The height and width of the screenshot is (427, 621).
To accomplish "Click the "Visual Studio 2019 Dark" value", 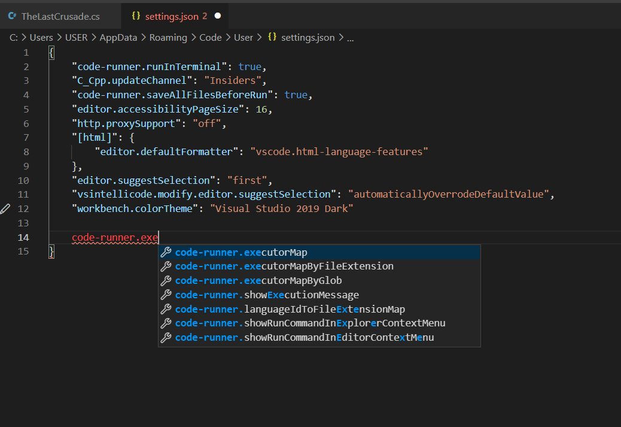I will pos(281,208).
